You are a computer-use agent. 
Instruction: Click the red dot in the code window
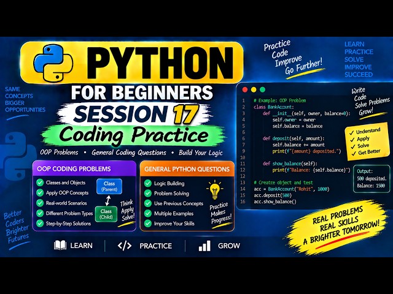[245, 89]
